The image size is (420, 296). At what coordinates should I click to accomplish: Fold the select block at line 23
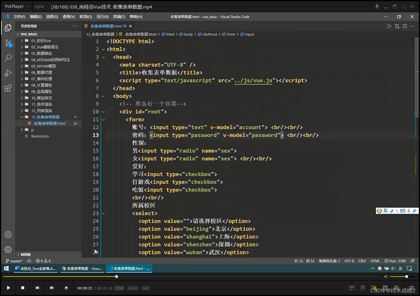[103, 213]
